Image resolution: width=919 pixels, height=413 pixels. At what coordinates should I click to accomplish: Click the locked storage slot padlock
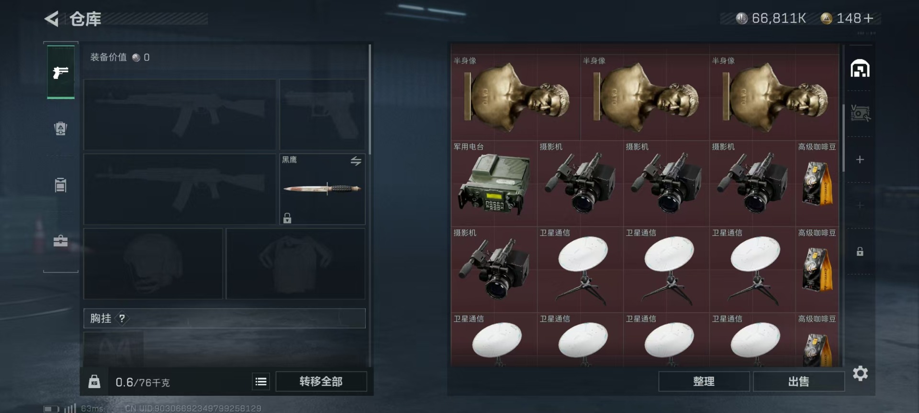[x=860, y=251]
